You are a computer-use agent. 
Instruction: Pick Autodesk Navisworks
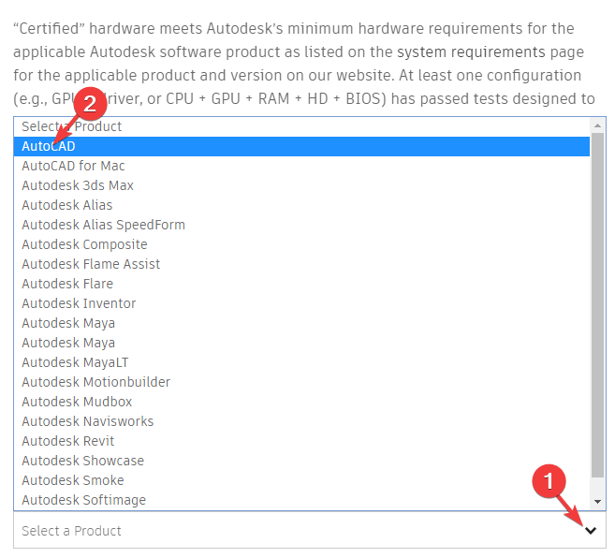[301, 421]
